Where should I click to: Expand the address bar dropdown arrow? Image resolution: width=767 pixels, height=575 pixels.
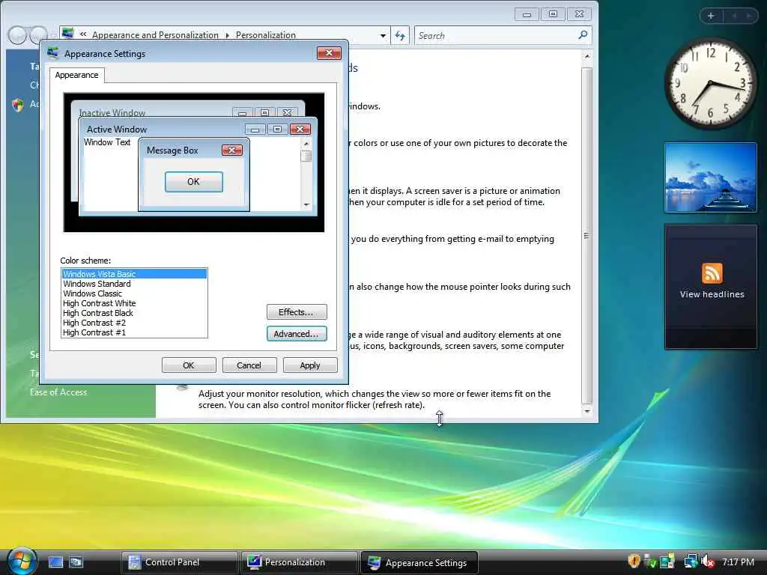383,35
